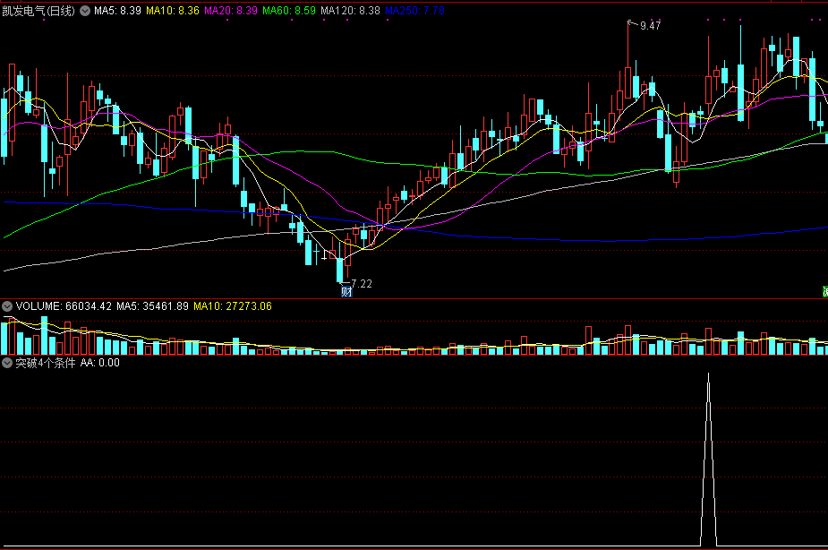Open the 突破4个条件 indicator dropdown arrow

(7, 363)
